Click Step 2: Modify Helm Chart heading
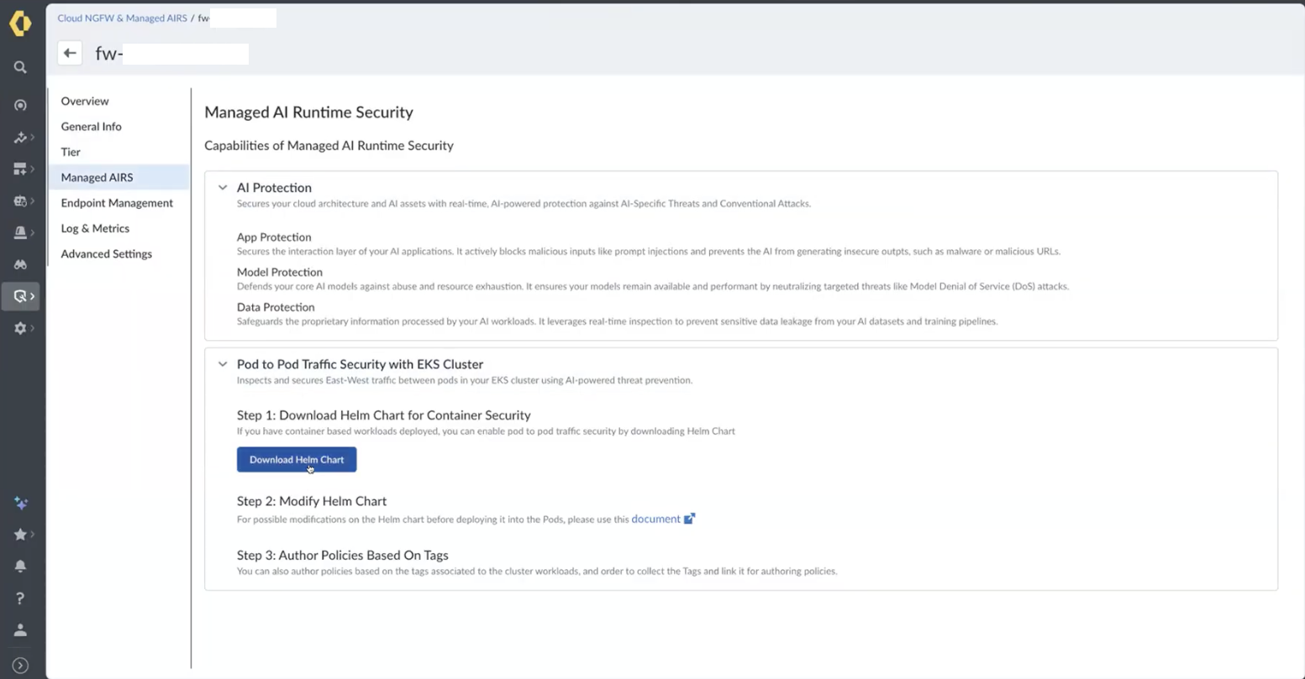Screen dimensions: 1305x679 tap(312, 501)
